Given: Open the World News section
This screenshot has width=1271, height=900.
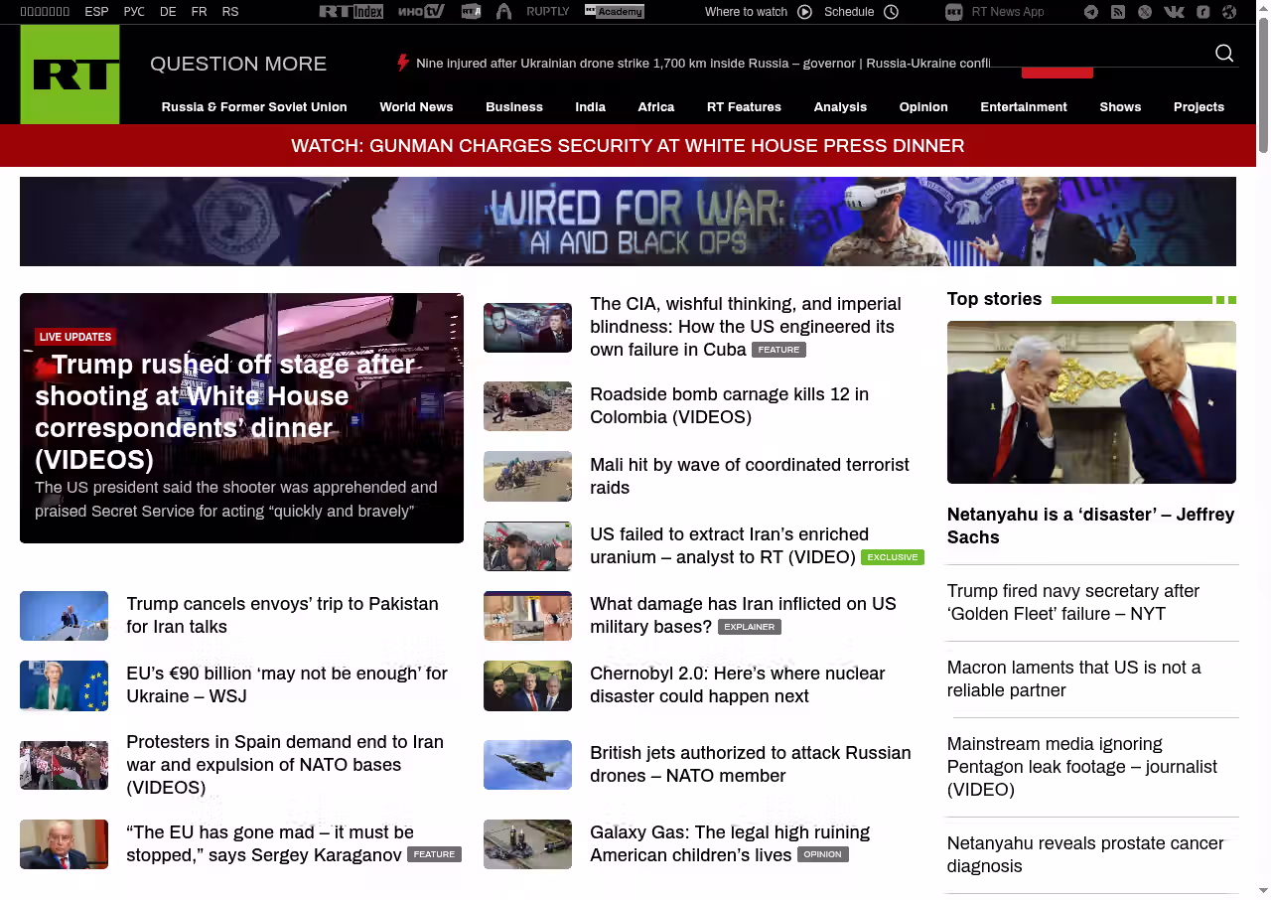Looking at the screenshot, I should (416, 107).
